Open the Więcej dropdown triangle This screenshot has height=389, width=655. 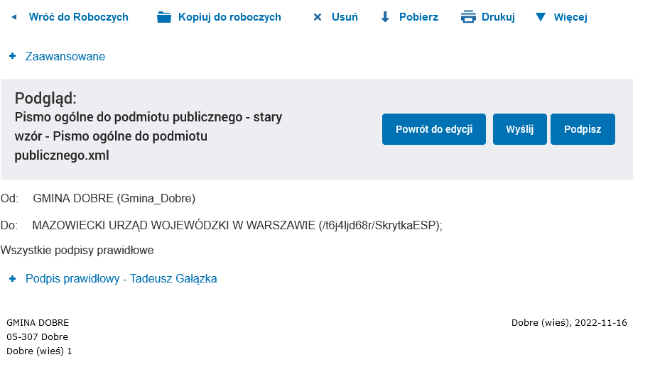click(541, 17)
